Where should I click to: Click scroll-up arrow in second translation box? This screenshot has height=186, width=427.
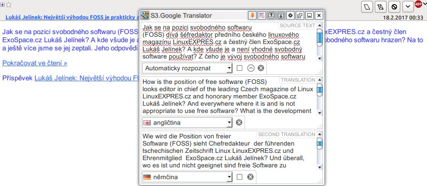pos(320,134)
